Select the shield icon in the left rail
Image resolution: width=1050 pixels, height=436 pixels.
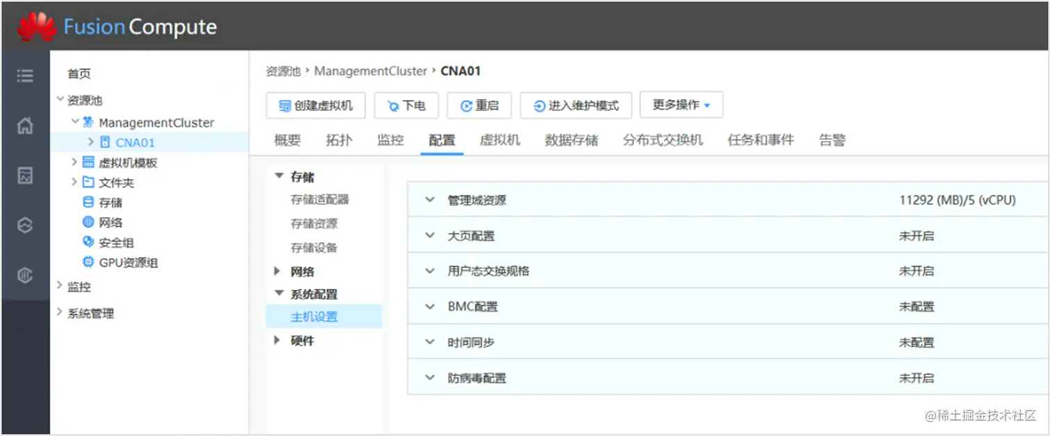point(25,275)
